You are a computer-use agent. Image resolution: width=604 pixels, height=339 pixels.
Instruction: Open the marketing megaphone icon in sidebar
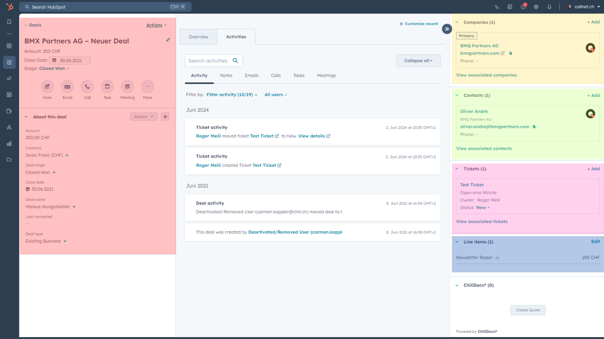click(x=9, y=78)
